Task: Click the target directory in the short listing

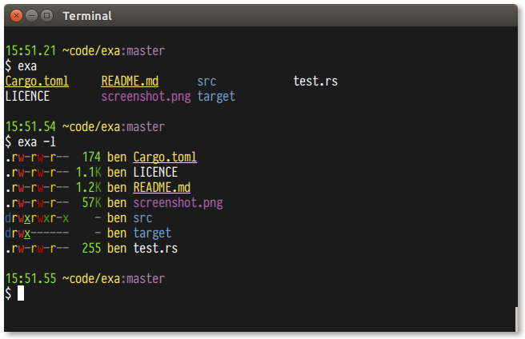Action: coord(216,96)
